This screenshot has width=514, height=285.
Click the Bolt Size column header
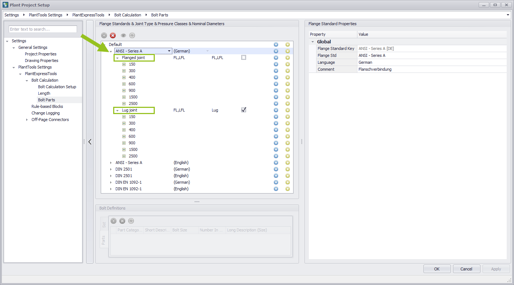(185, 230)
